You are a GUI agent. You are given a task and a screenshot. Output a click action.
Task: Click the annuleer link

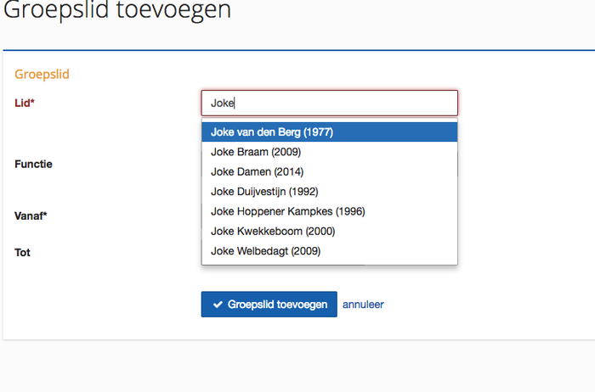click(x=363, y=305)
